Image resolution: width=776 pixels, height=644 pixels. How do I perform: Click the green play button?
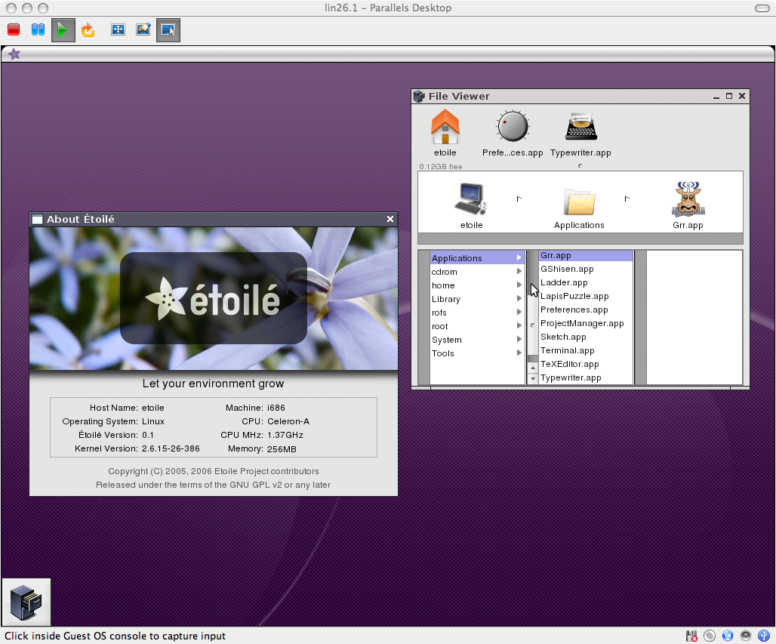[63, 30]
